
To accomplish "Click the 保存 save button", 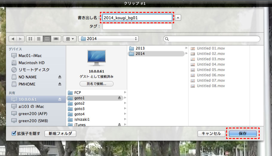I will pyautogui.click(x=243, y=134).
